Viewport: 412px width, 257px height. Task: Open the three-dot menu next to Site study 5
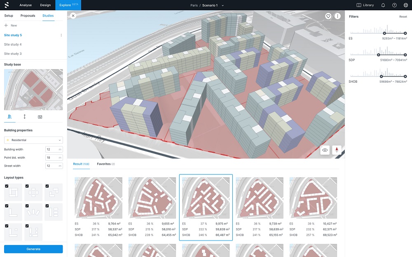[61, 35]
